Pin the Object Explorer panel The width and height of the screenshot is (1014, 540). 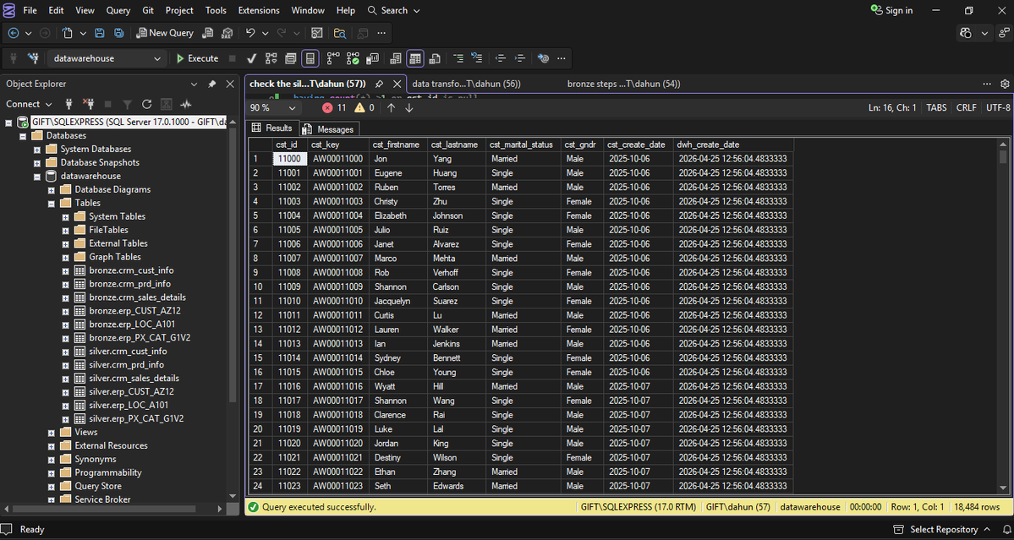pyautogui.click(x=212, y=84)
